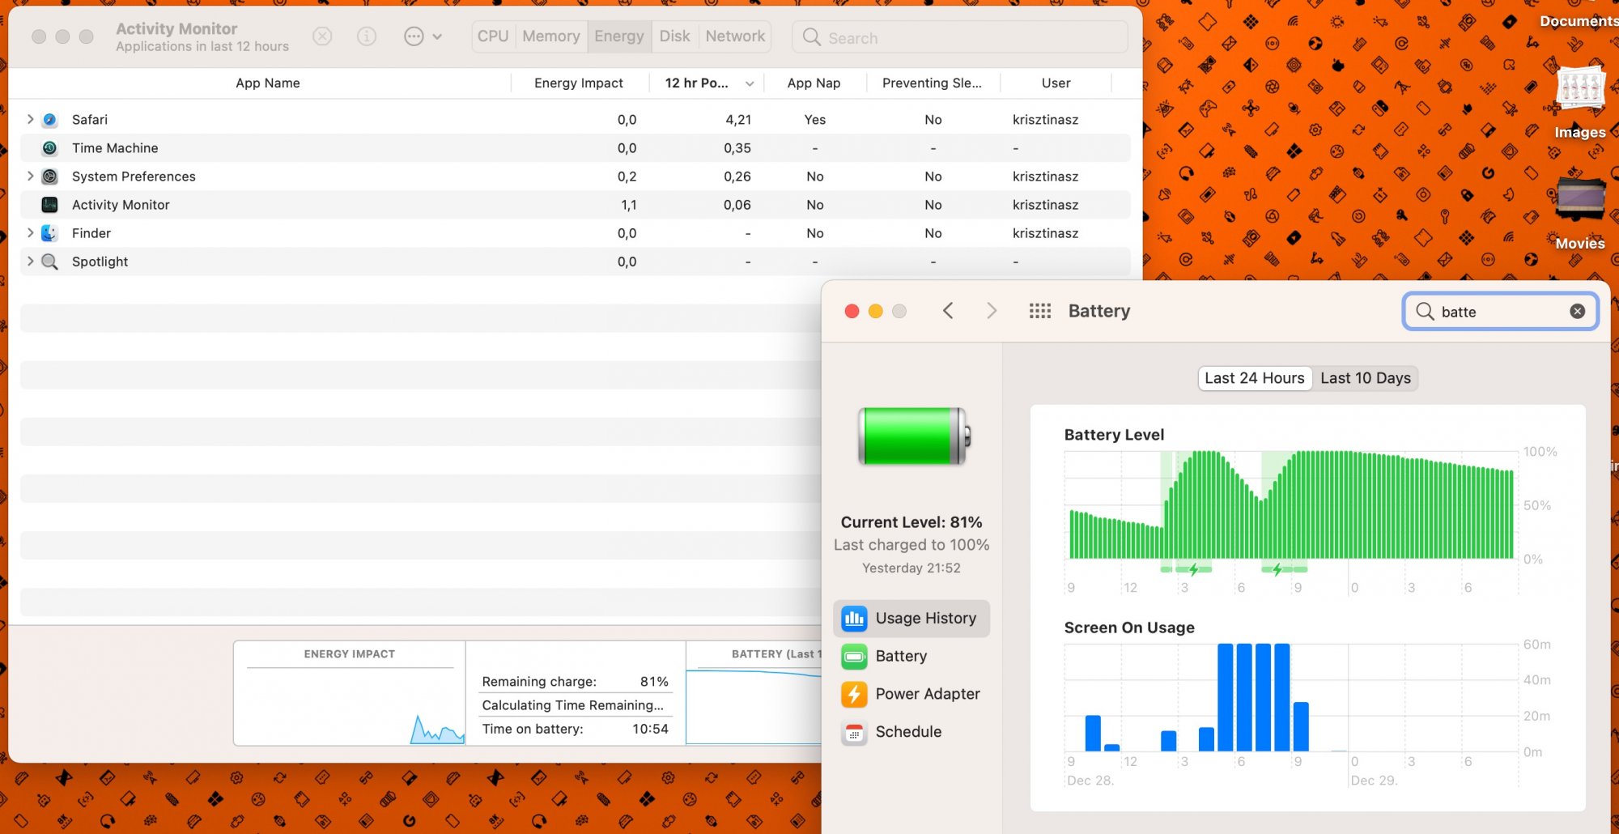
Task: Click the Safari app icon in Activity Monitor
Action: tap(49, 120)
